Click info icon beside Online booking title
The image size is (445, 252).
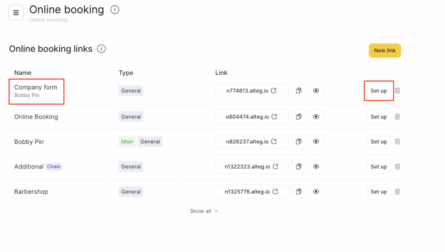[115, 10]
